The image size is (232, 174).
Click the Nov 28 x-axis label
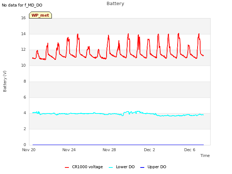[109, 150]
